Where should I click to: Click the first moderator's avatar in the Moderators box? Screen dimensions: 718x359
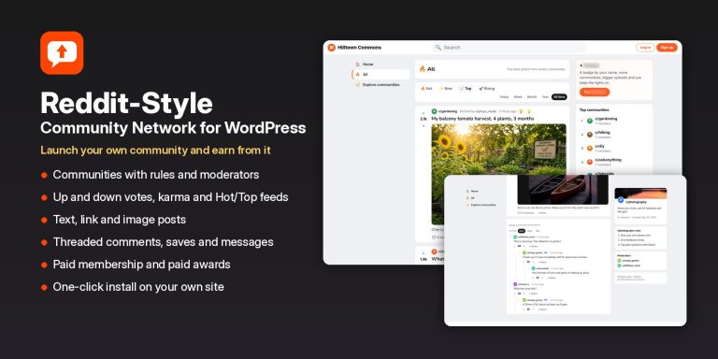click(619, 261)
